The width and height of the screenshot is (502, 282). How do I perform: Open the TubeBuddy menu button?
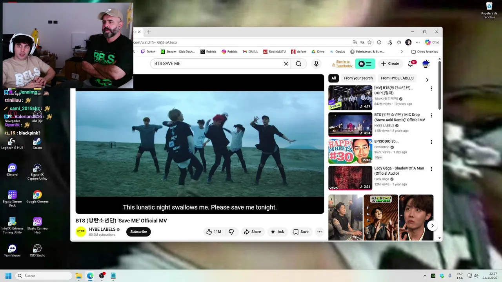tap(365, 64)
